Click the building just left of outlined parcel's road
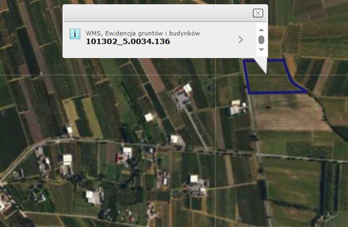Viewport: 348px width, 227px height. (x=236, y=107)
